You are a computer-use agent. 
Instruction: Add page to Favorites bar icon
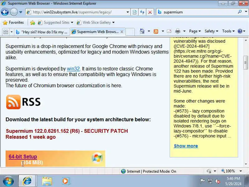tap(33, 22)
